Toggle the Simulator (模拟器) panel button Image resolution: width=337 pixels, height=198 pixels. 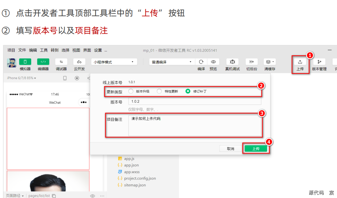(x=25, y=62)
